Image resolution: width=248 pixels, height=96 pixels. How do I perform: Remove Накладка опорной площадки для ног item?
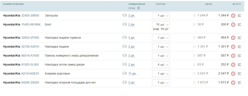click(233, 82)
